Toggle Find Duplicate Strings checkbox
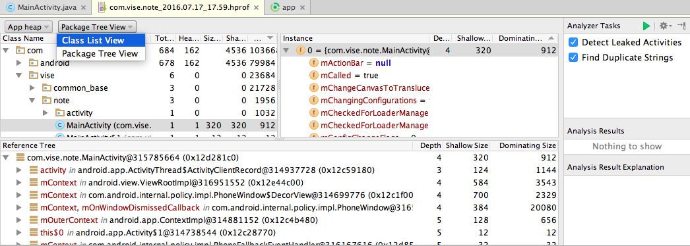The image size is (690, 246). pos(573,57)
